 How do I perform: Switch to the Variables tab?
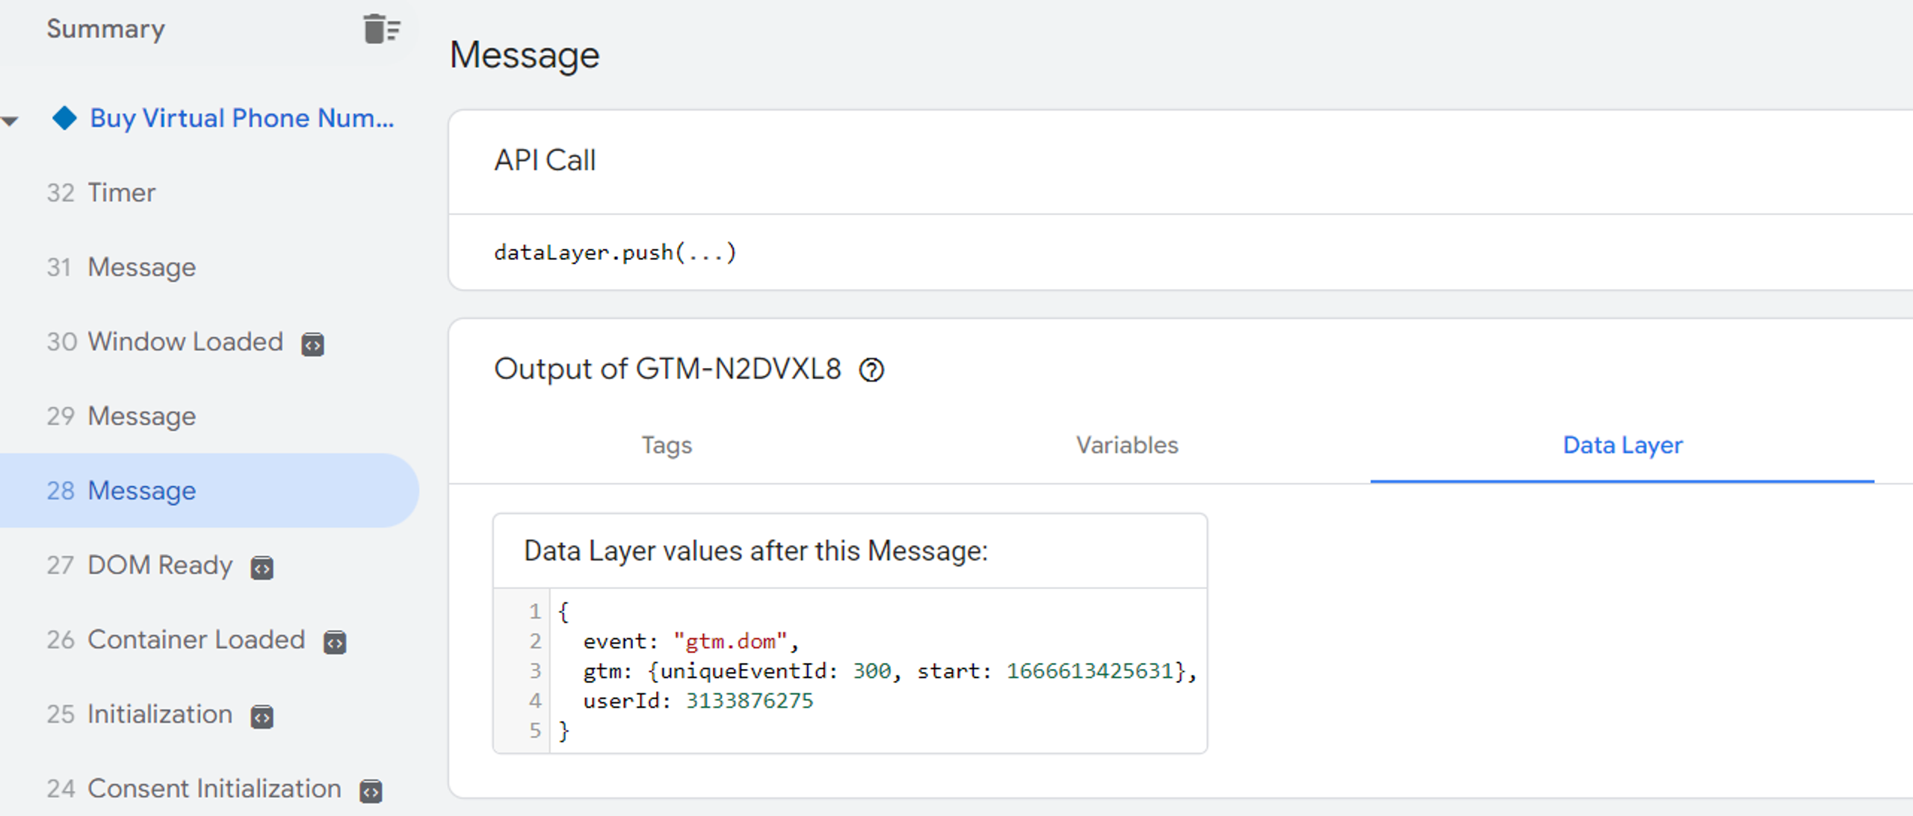coord(1127,445)
